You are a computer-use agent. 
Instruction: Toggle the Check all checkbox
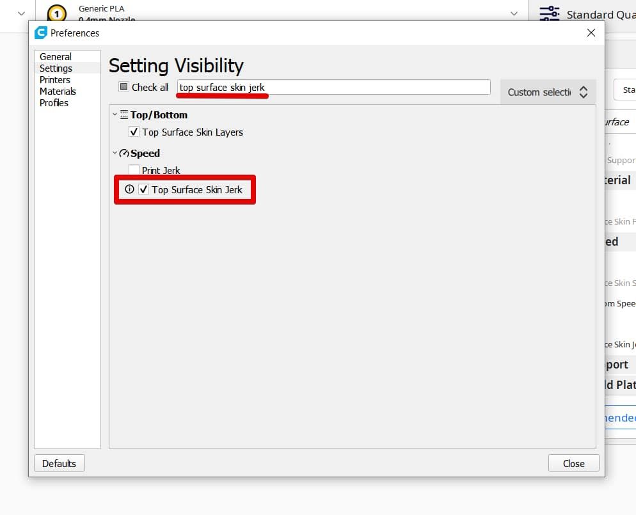pos(124,87)
